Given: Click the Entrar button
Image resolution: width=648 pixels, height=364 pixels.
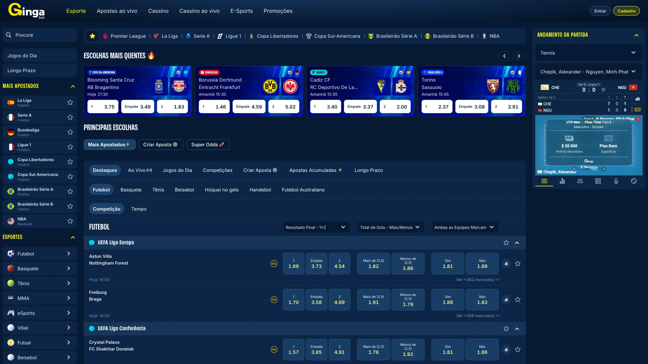Looking at the screenshot, I should tap(600, 11).
